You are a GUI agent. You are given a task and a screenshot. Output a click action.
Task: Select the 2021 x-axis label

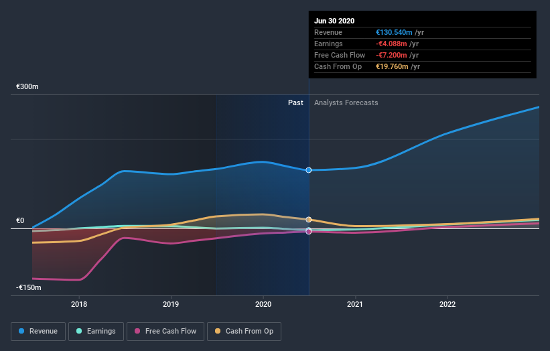pos(355,304)
